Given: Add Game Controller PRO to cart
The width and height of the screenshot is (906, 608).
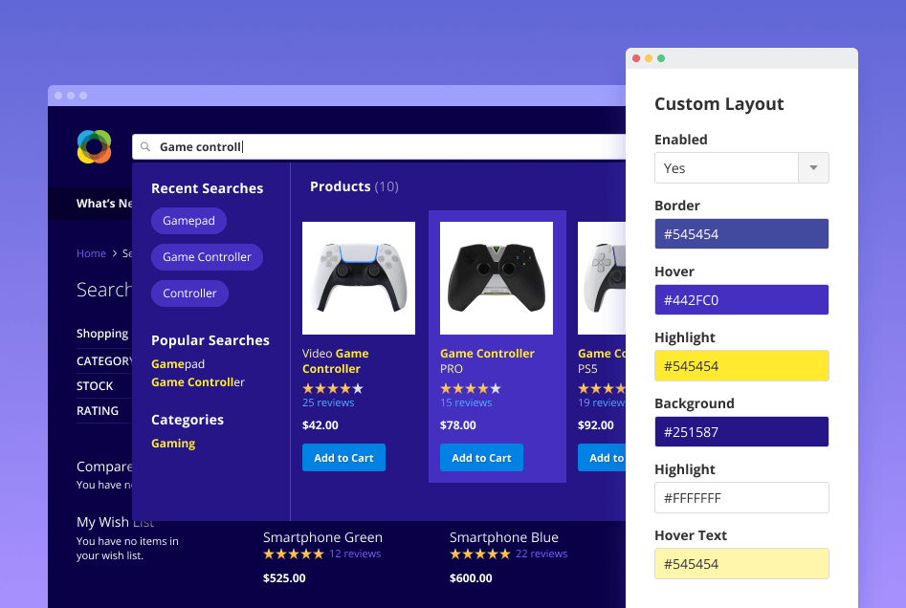Looking at the screenshot, I should 481,458.
